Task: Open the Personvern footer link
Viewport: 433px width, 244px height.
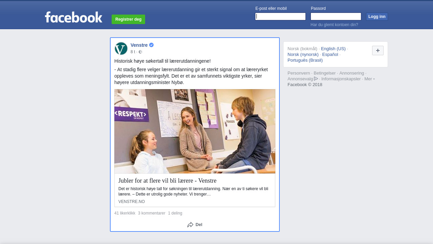Action: pyautogui.click(x=299, y=73)
